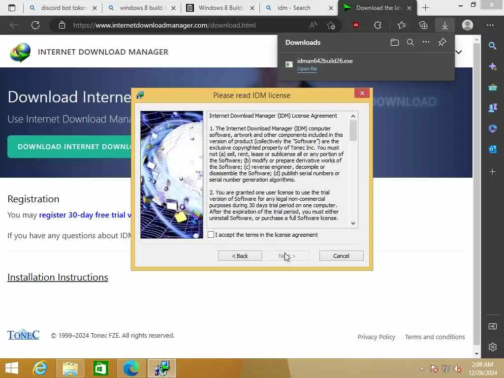Switch to windows 8 build search tab
Image resolution: width=504 pixels, height=378 pixels.
point(141,8)
